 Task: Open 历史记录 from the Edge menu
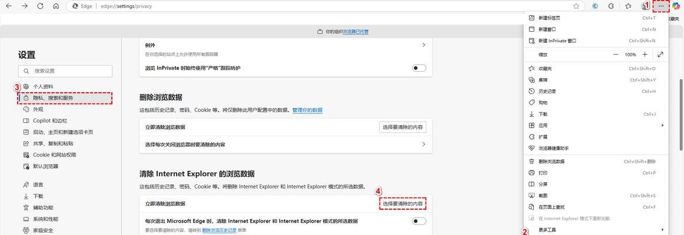tap(596, 92)
